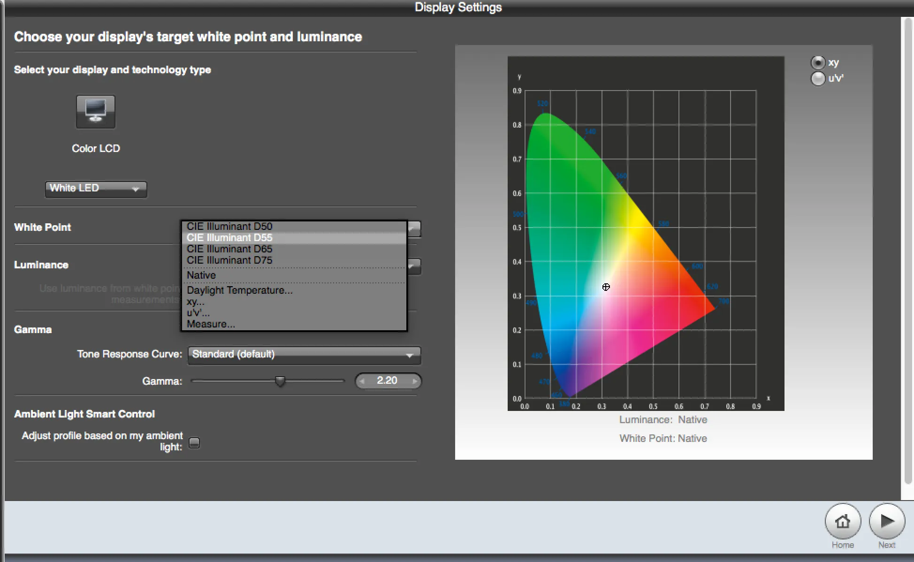Select the Native white point option
Viewport: 914px width, 562px height.
(294, 275)
